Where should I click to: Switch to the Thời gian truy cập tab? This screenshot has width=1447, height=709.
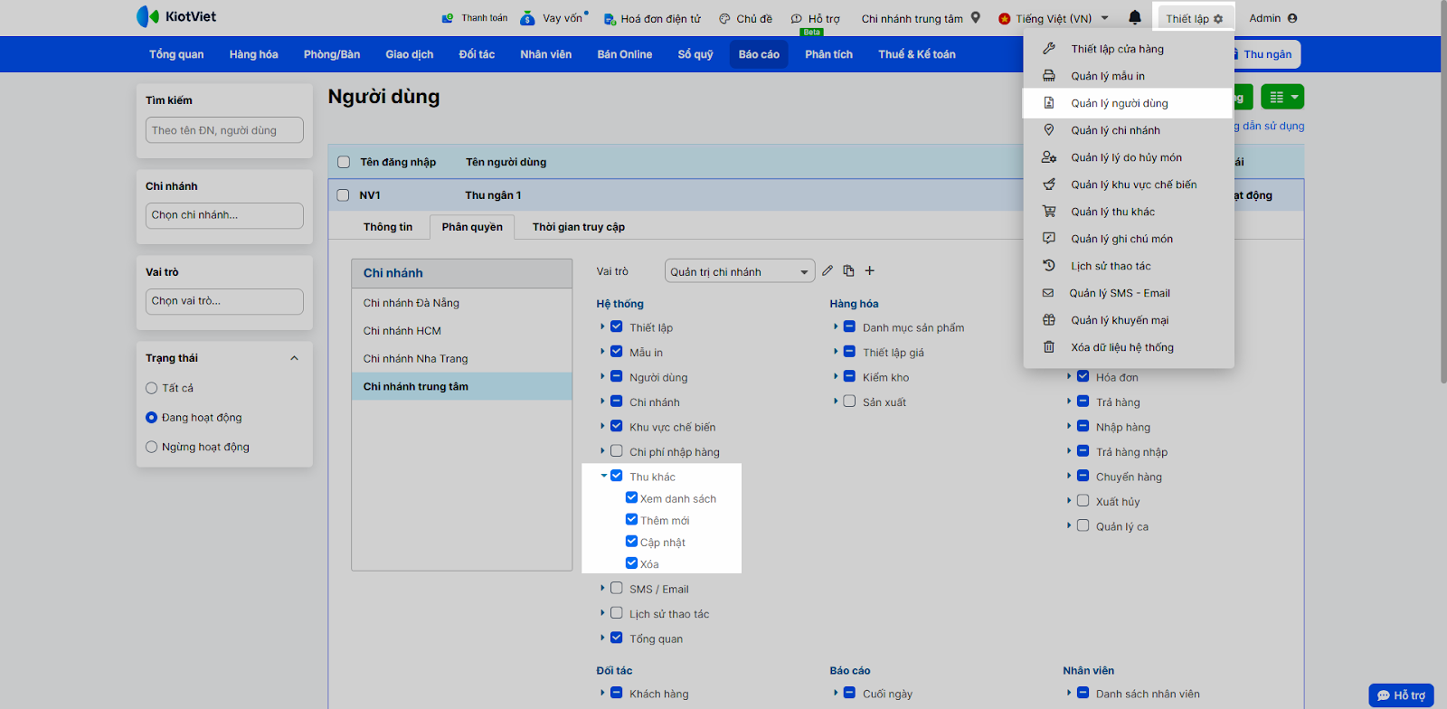pos(578,227)
